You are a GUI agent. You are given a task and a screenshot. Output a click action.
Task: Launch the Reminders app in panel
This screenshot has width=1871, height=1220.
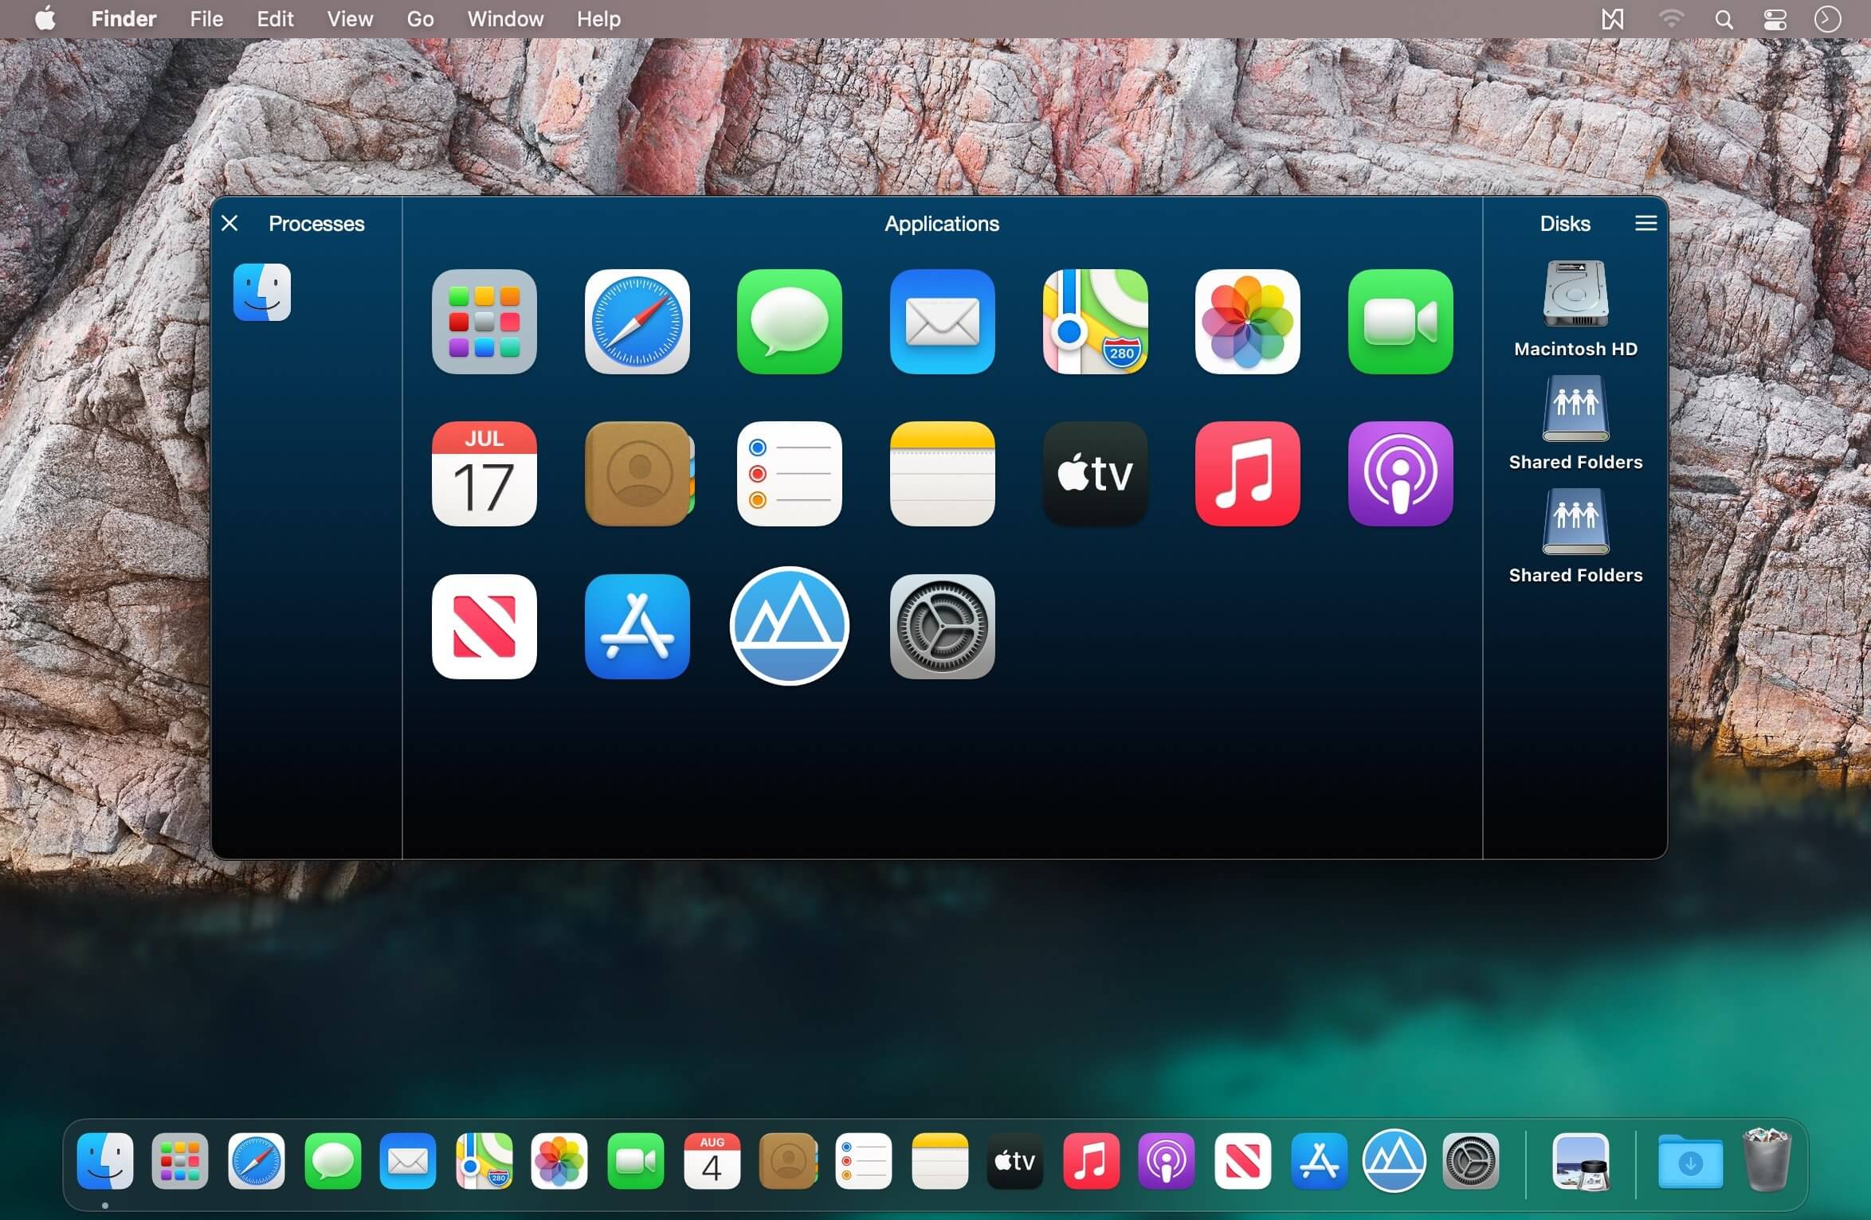pyautogui.click(x=789, y=474)
